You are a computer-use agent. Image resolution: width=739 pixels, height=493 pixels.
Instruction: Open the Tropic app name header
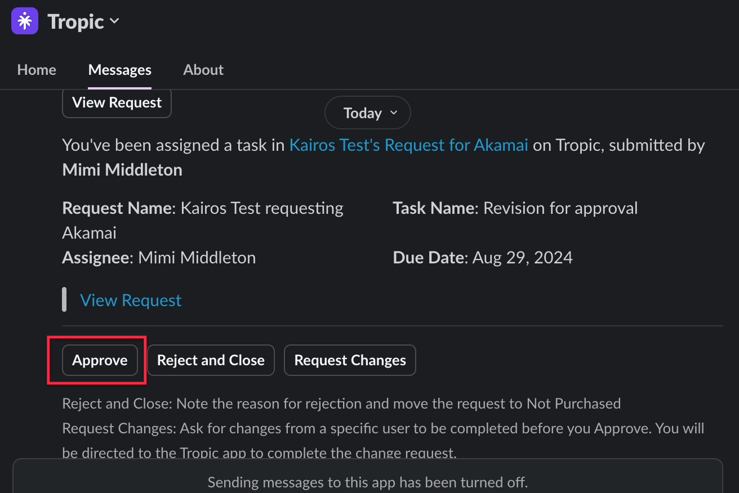pyautogui.click(x=76, y=21)
